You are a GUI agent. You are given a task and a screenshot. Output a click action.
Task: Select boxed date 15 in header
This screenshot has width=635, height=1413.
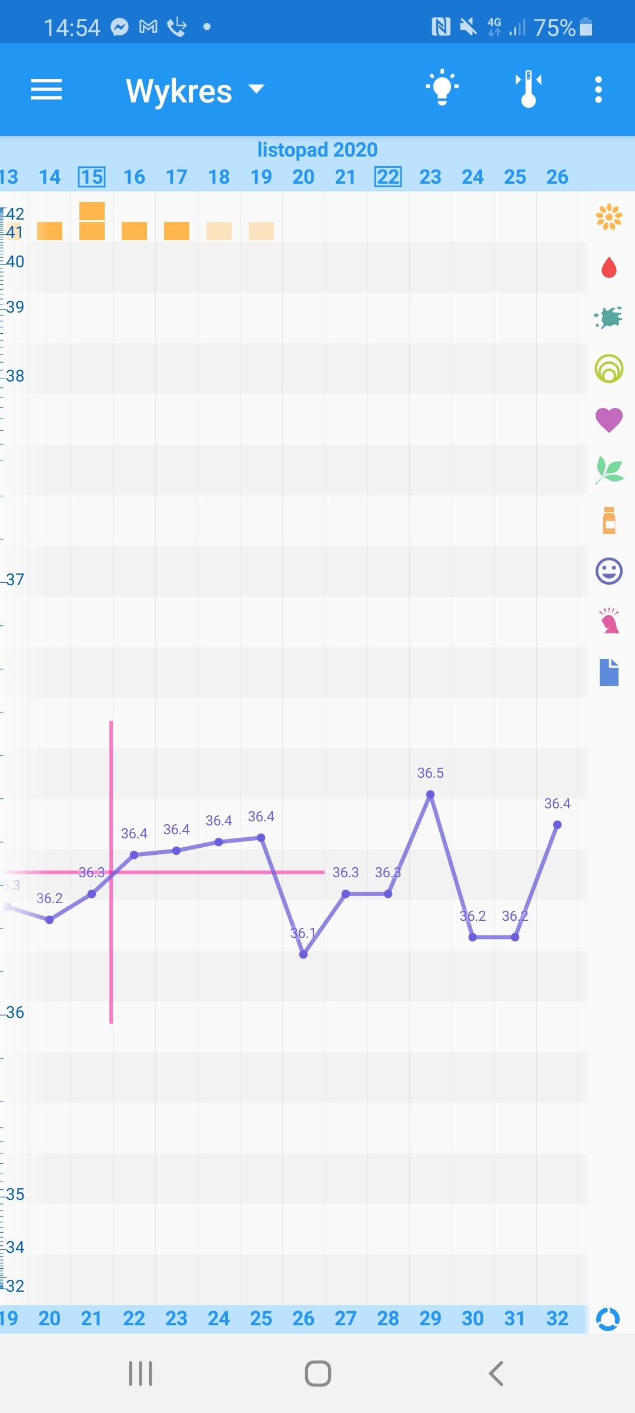[92, 177]
